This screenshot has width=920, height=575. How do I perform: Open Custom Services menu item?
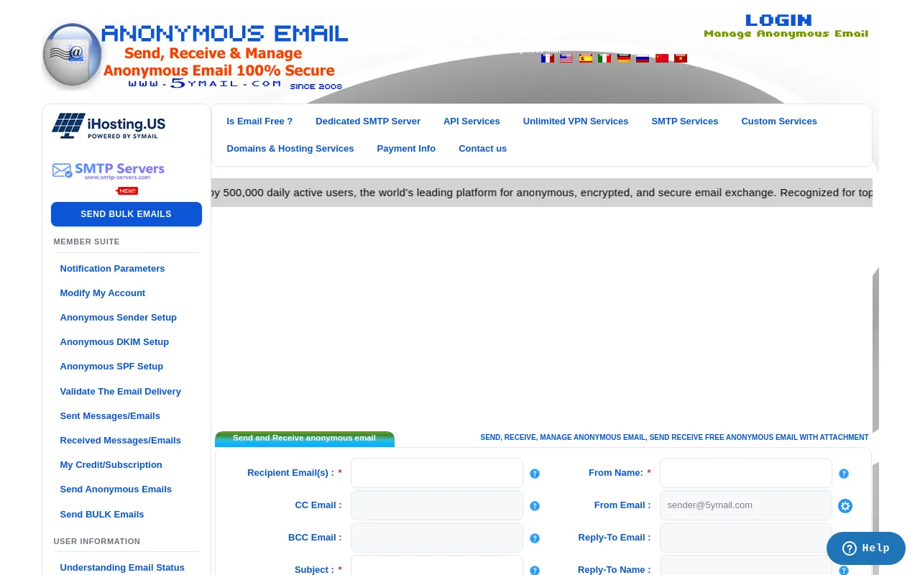point(779,121)
